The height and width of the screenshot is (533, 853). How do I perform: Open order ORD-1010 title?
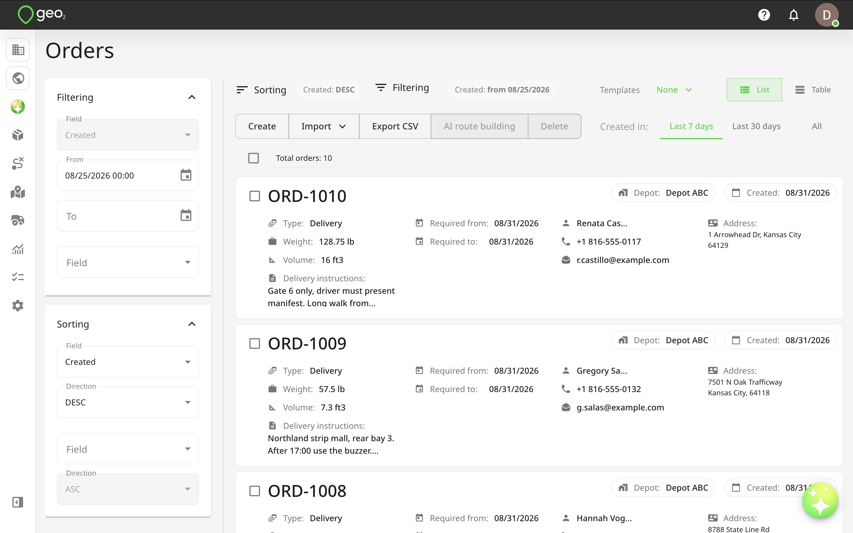point(307,196)
